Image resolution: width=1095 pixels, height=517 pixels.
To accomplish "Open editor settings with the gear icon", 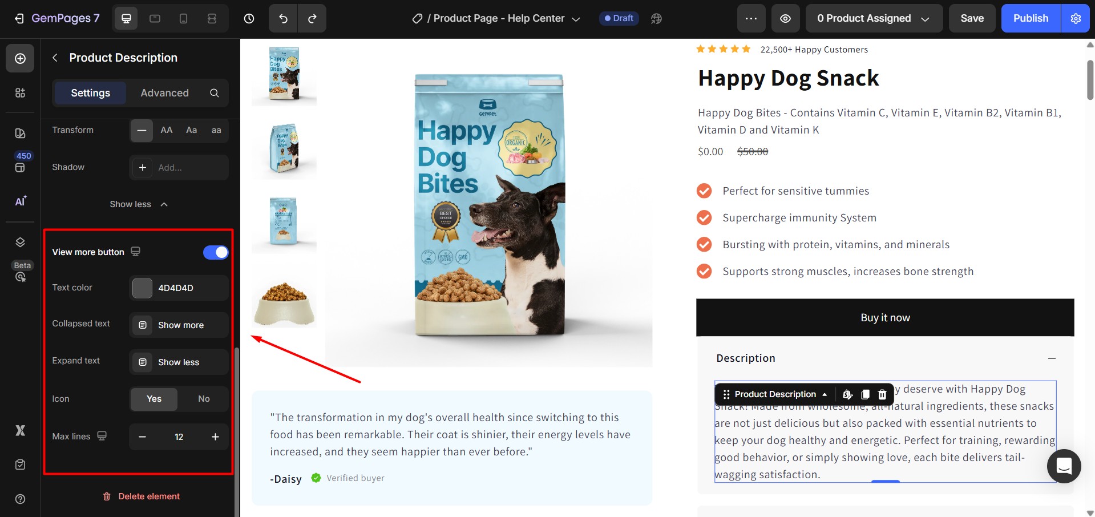I will click(1075, 18).
